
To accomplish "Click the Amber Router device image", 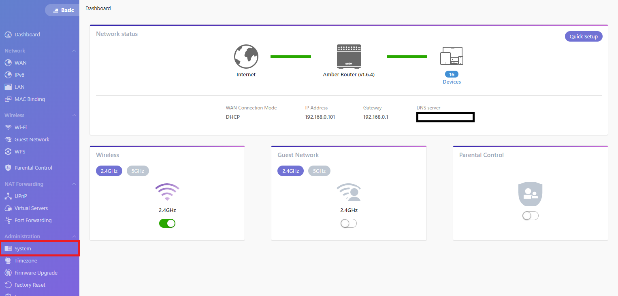I will (x=349, y=56).
